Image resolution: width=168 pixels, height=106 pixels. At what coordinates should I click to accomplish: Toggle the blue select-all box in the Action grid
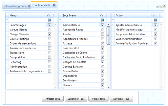155,20
